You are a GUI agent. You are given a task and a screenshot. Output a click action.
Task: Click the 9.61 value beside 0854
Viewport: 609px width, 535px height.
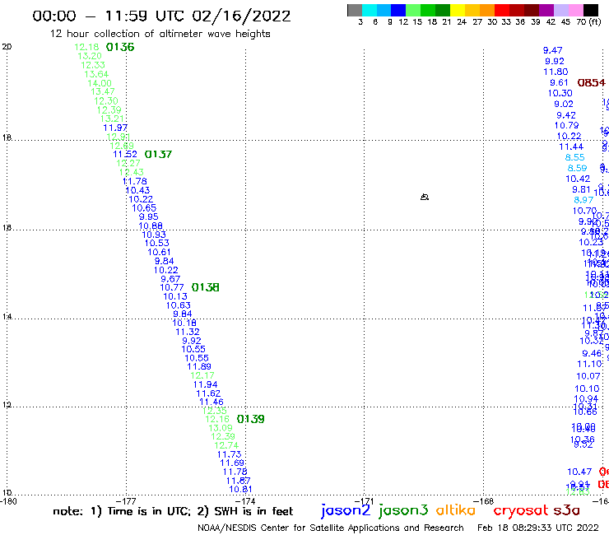(559, 83)
